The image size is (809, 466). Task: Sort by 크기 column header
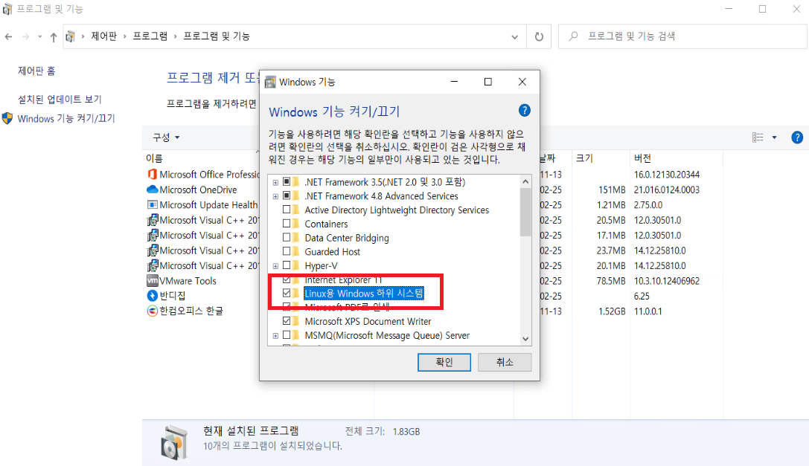click(584, 158)
